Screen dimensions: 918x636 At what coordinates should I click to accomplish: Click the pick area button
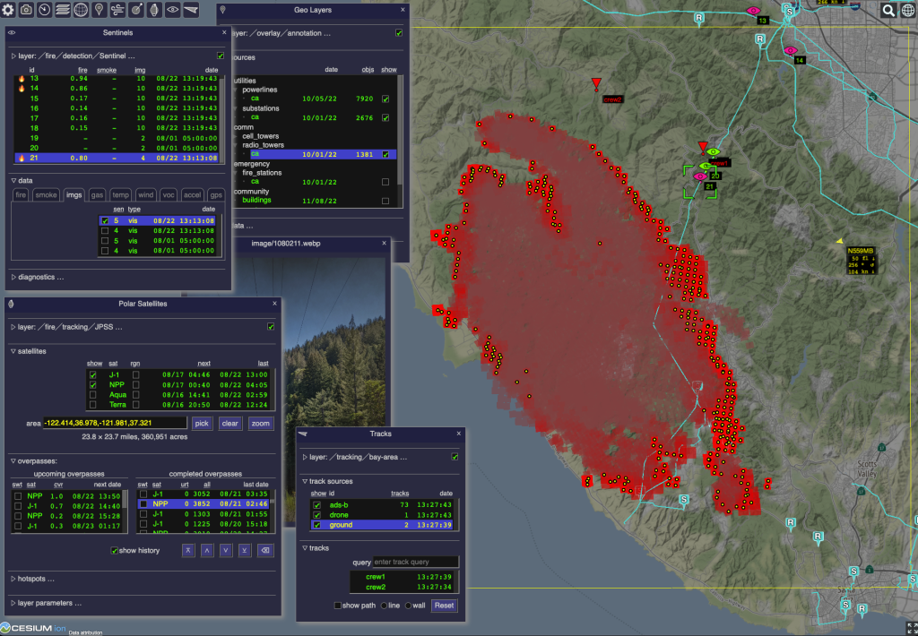pyautogui.click(x=202, y=423)
